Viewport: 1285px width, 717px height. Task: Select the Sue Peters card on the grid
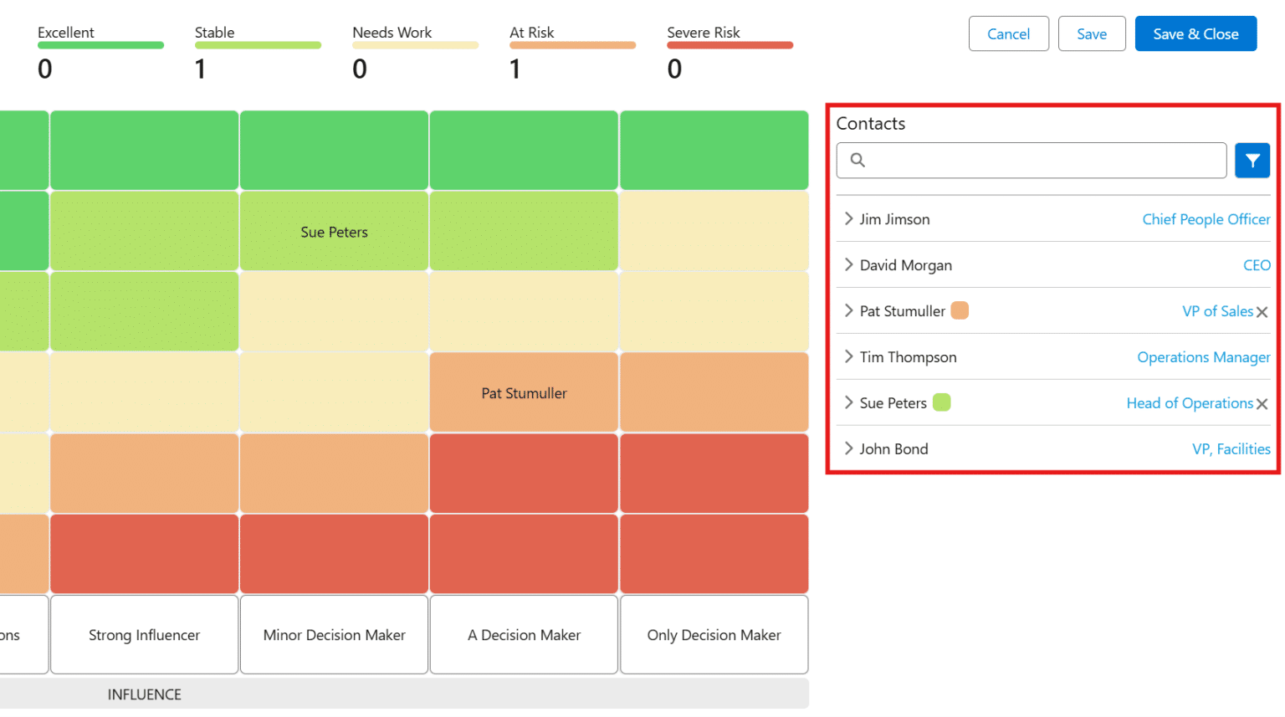click(x=334, y=232)
